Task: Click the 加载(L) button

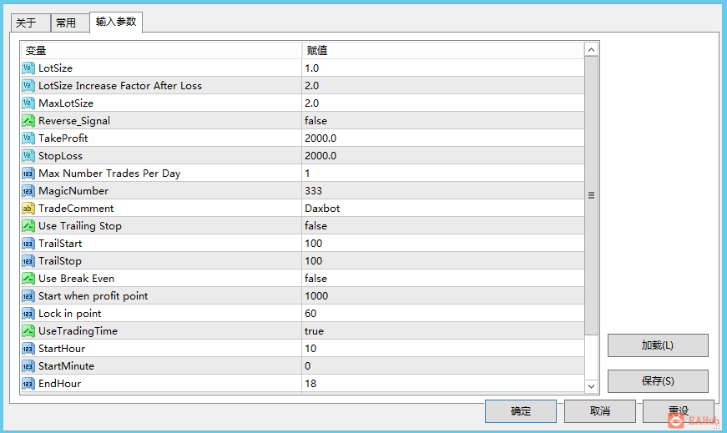Action: point(658,345)
